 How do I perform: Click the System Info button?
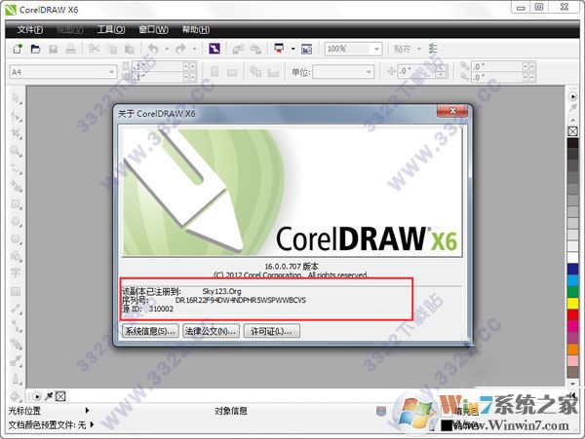pyautogui.click(x=150, y=331)
